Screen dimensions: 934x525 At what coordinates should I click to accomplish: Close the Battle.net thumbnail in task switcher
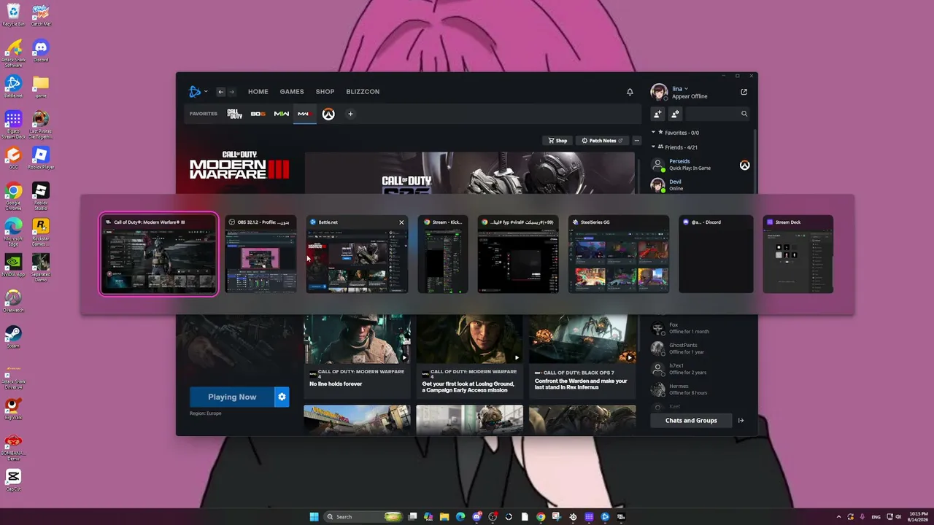click(x=401, y=222)
